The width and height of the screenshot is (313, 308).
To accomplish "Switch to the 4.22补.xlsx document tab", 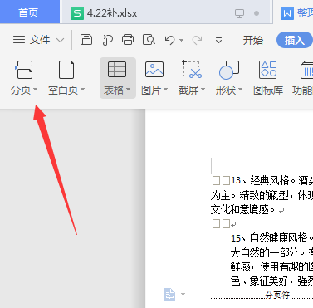I will 112,13.
